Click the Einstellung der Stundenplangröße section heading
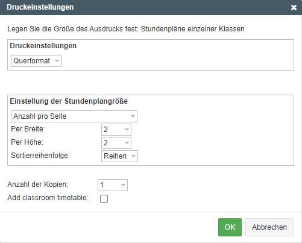302x243 pixels. (69, 101)
